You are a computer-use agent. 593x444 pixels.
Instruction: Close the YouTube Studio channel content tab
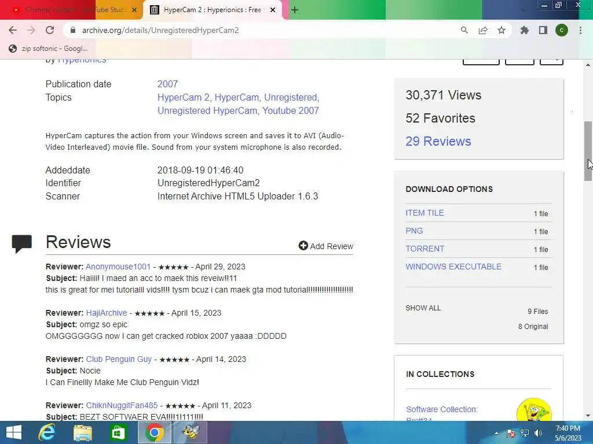[134, 10]
